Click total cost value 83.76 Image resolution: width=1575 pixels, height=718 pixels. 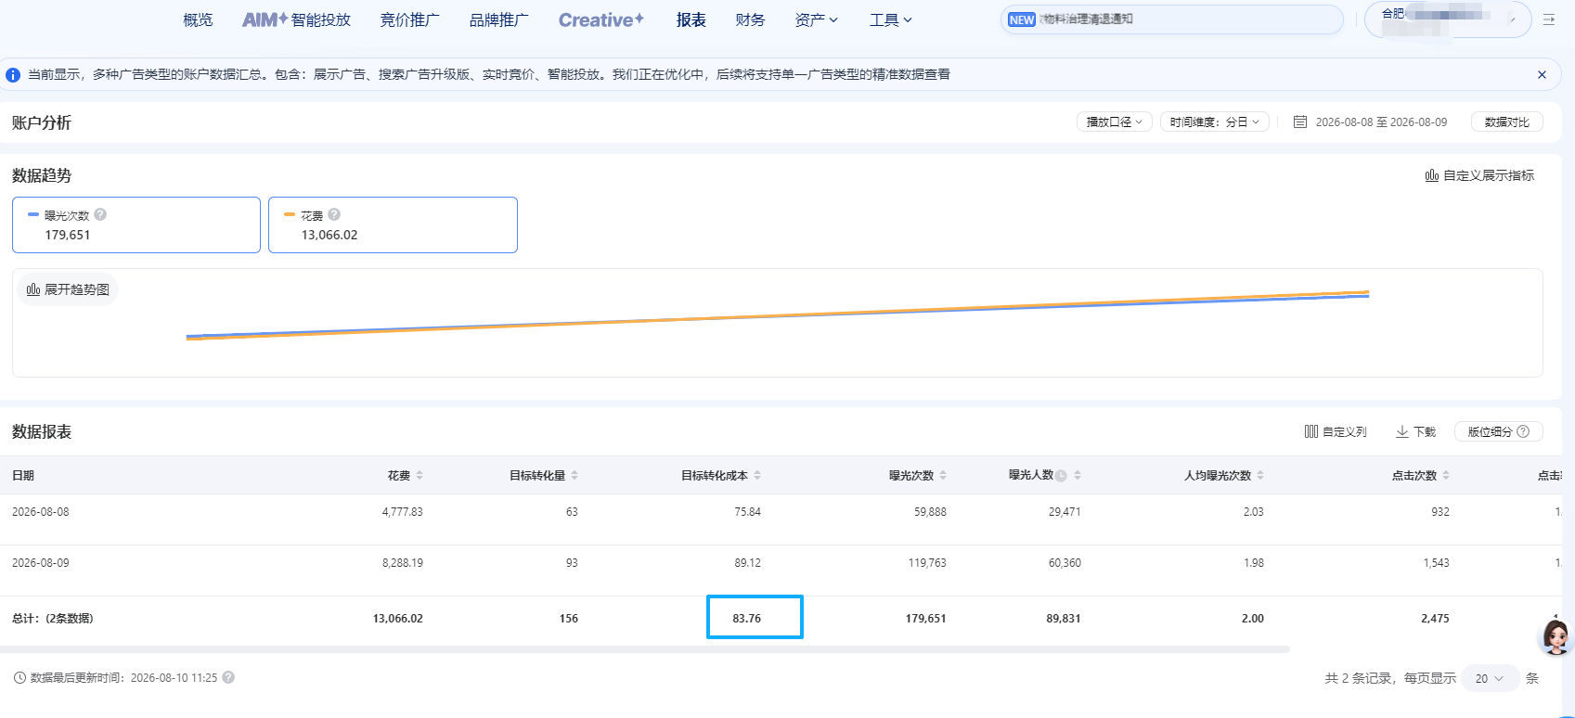[747, 618]
